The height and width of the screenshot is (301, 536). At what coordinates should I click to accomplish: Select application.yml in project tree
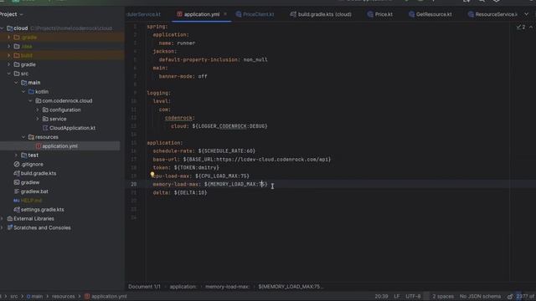(59, 146)
